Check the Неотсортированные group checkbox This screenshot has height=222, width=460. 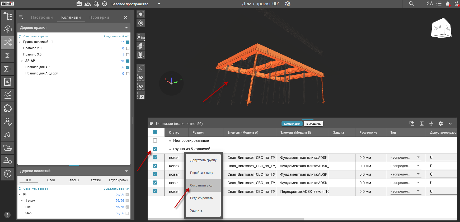click(x=155, y=140)
